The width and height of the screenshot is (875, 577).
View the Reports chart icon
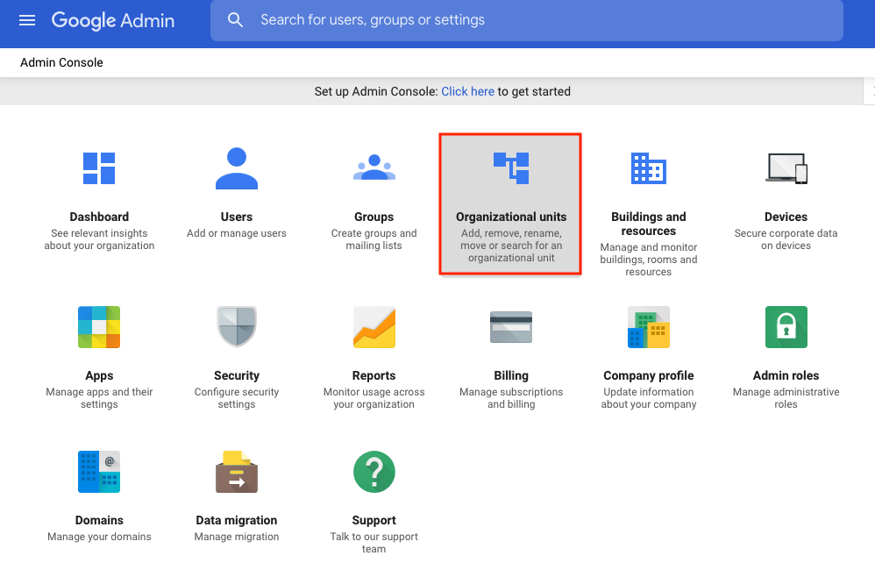[x=374, y=327]
